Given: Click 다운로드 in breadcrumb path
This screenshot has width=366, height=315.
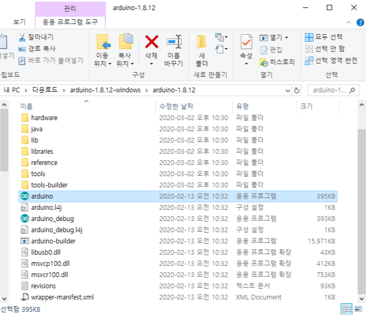Looking at the screenshot, I should coord(45,90).
